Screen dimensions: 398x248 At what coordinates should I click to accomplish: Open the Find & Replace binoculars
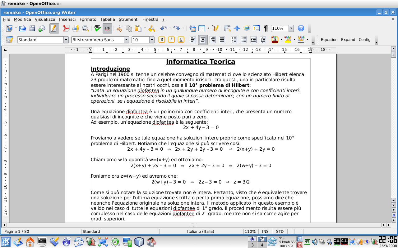coord(227,29)
